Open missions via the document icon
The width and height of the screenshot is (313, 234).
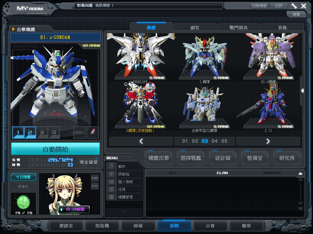112,189
